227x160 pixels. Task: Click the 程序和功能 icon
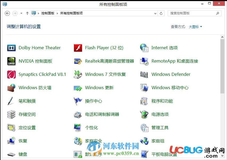click(144, 101)
